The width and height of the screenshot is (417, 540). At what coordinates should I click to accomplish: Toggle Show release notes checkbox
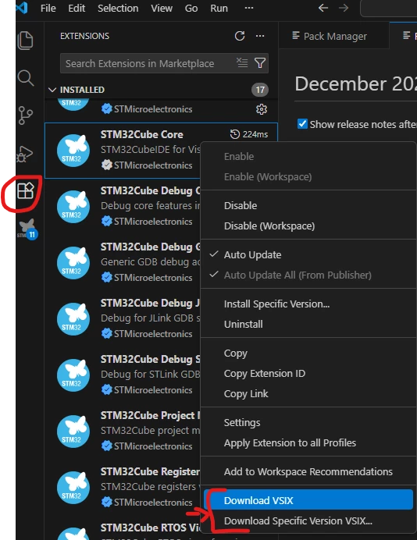(302, 123)
